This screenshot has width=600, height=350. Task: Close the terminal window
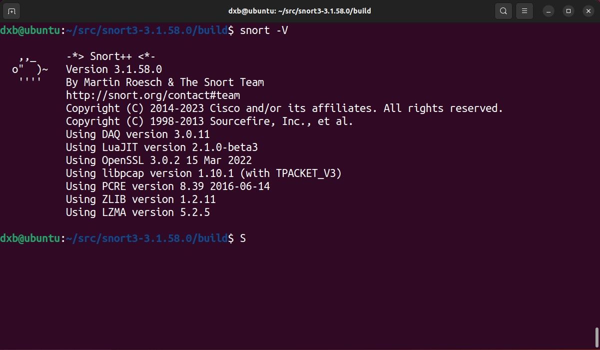(588, 10)
